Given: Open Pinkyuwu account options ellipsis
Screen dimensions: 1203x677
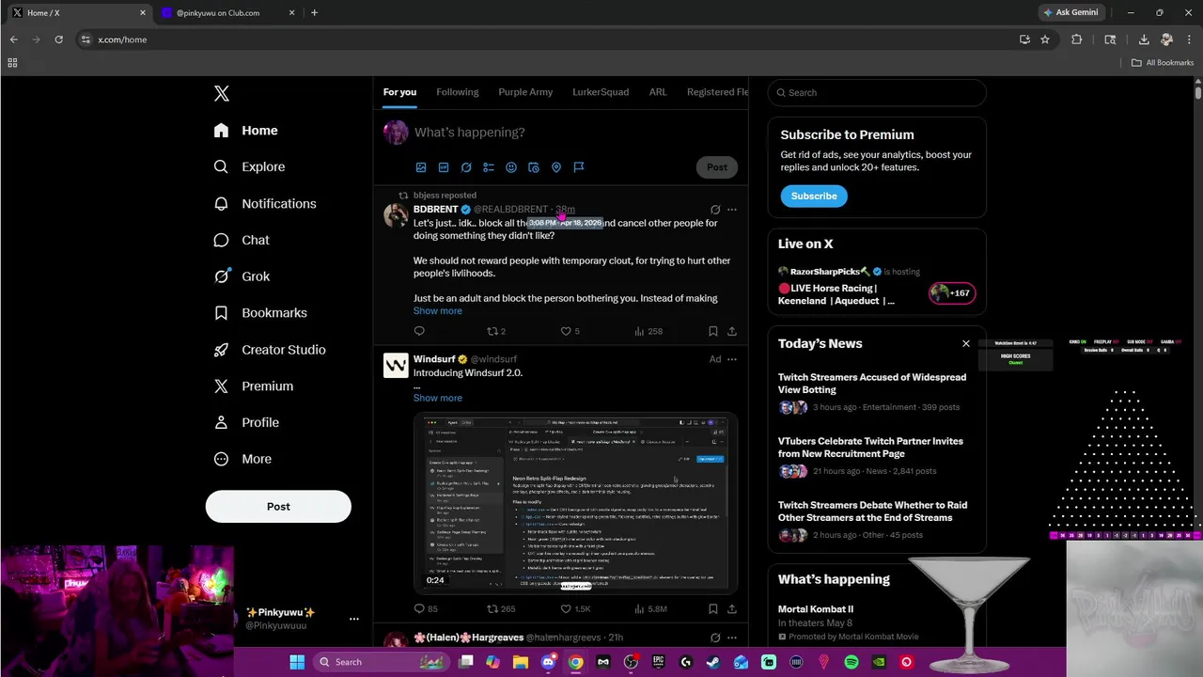Looking at the screenshot, I should point(354,619).
